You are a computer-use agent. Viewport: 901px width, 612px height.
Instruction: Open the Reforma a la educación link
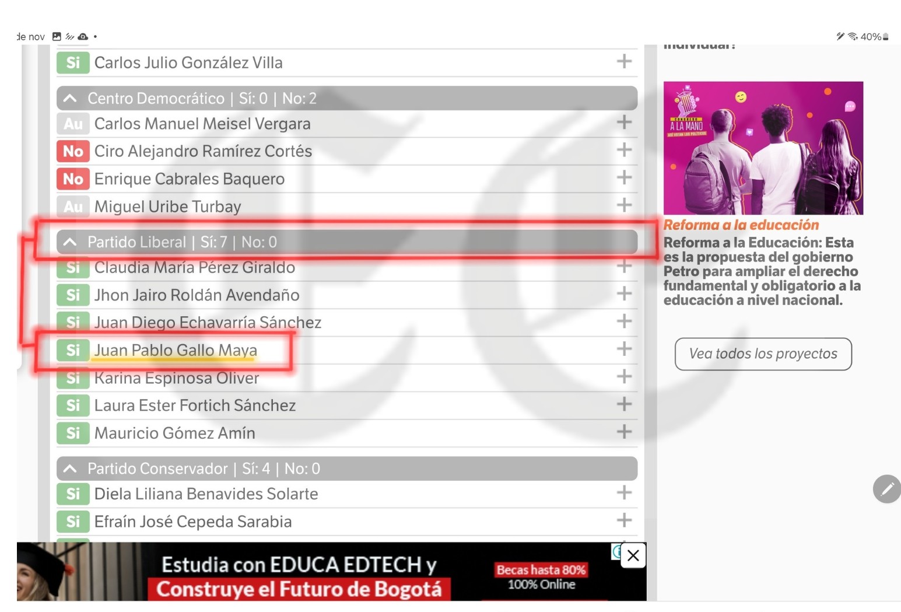pyautogui.click(x=741, y=225)
